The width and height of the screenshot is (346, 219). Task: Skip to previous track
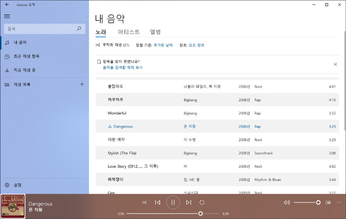click(x=158, y=203)
